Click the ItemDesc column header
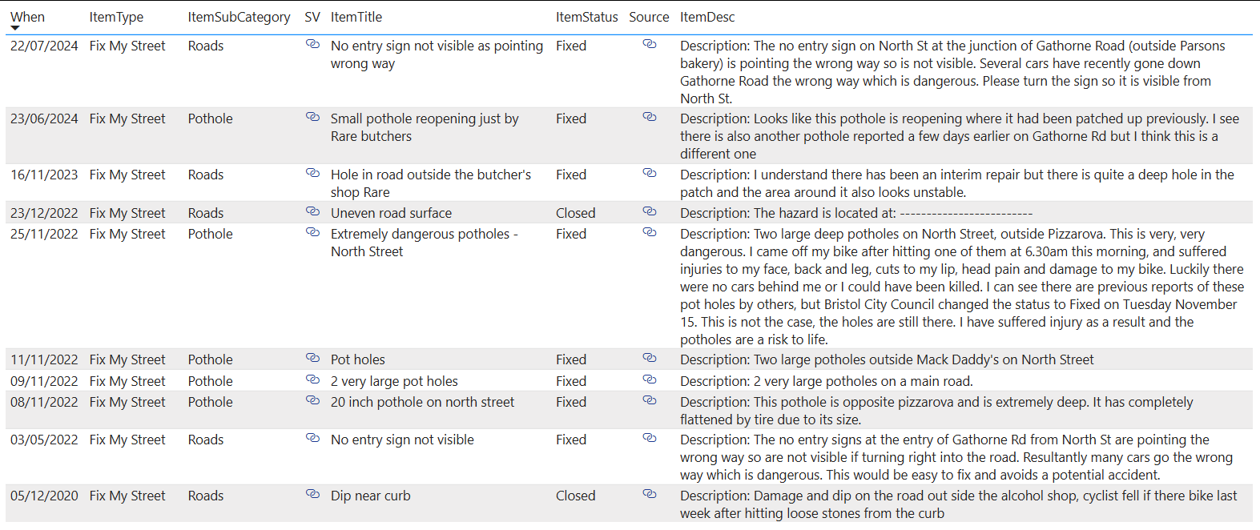Viewport: 1260px width, 530px height. click(x=706, y=17)
